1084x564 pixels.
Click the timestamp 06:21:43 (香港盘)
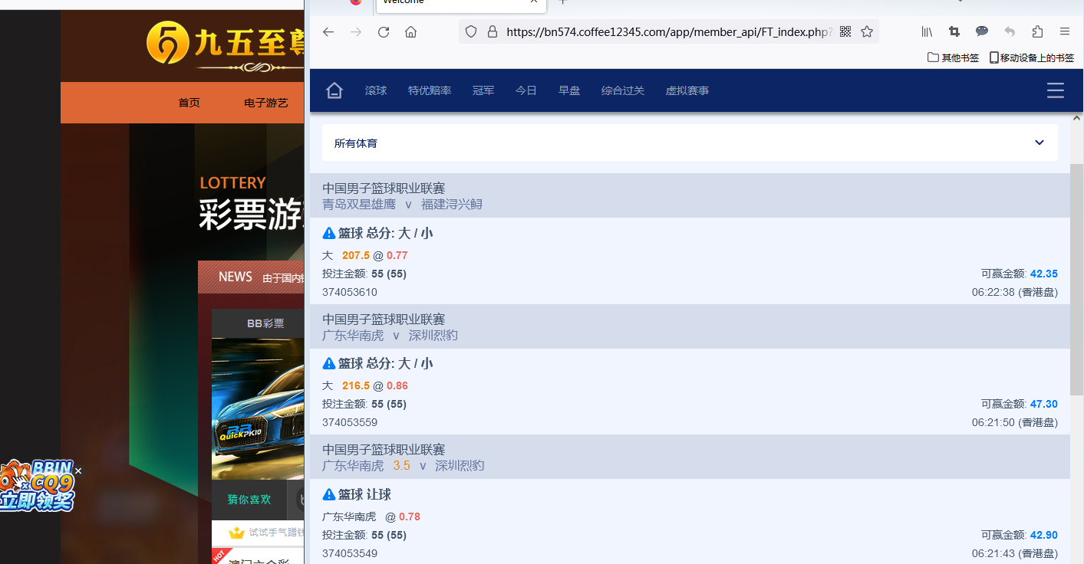(x=1015, y=553)
